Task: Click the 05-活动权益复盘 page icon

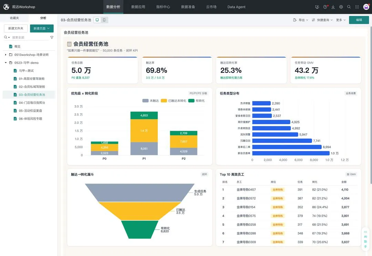Action: click(15, 111)
